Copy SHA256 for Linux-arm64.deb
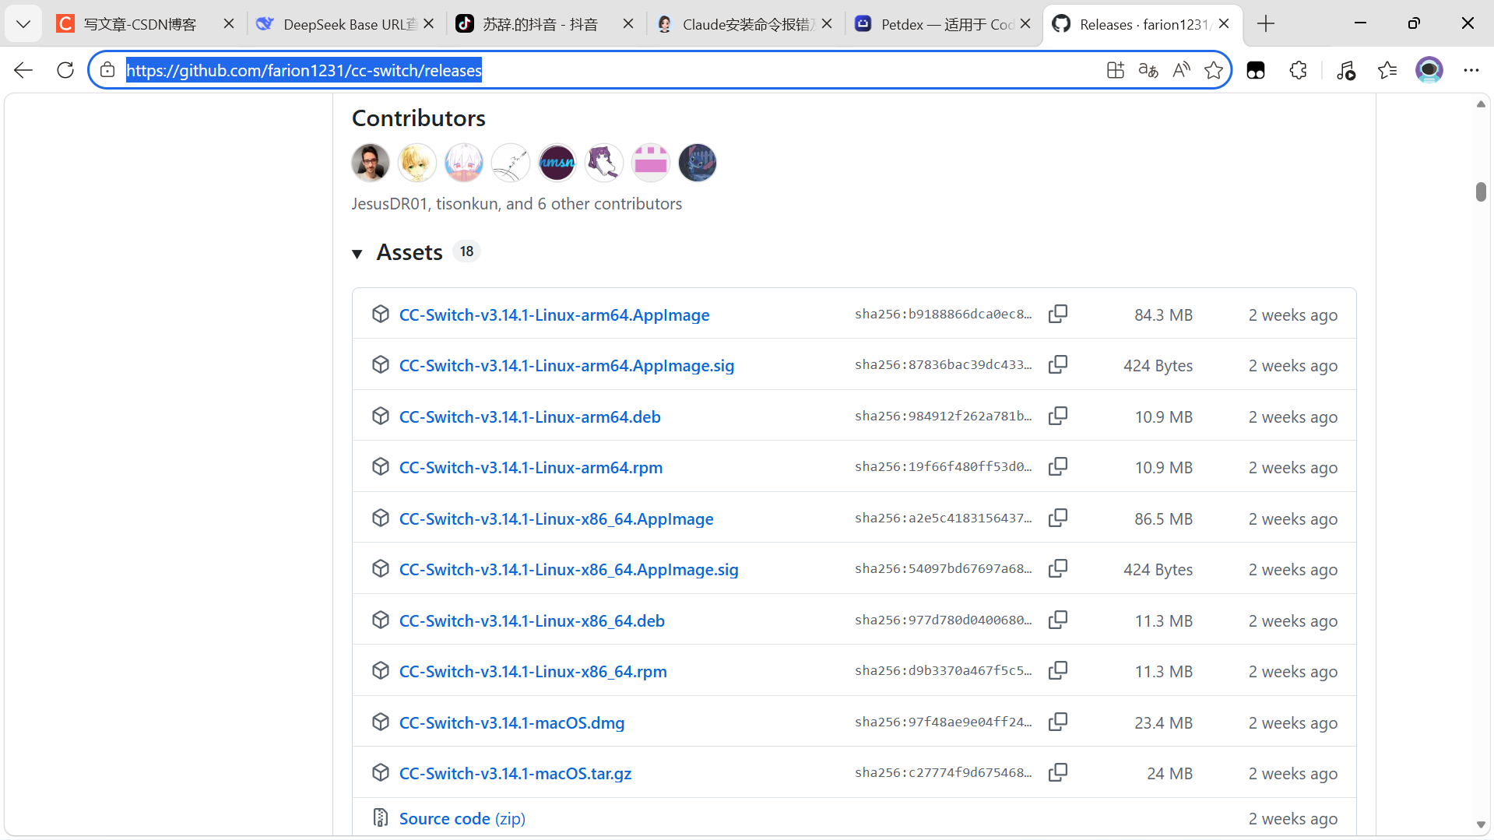The image size is (1494, 840). pos(1057,416)
